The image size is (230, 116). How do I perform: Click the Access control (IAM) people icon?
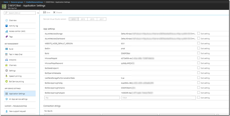[6, 31]
